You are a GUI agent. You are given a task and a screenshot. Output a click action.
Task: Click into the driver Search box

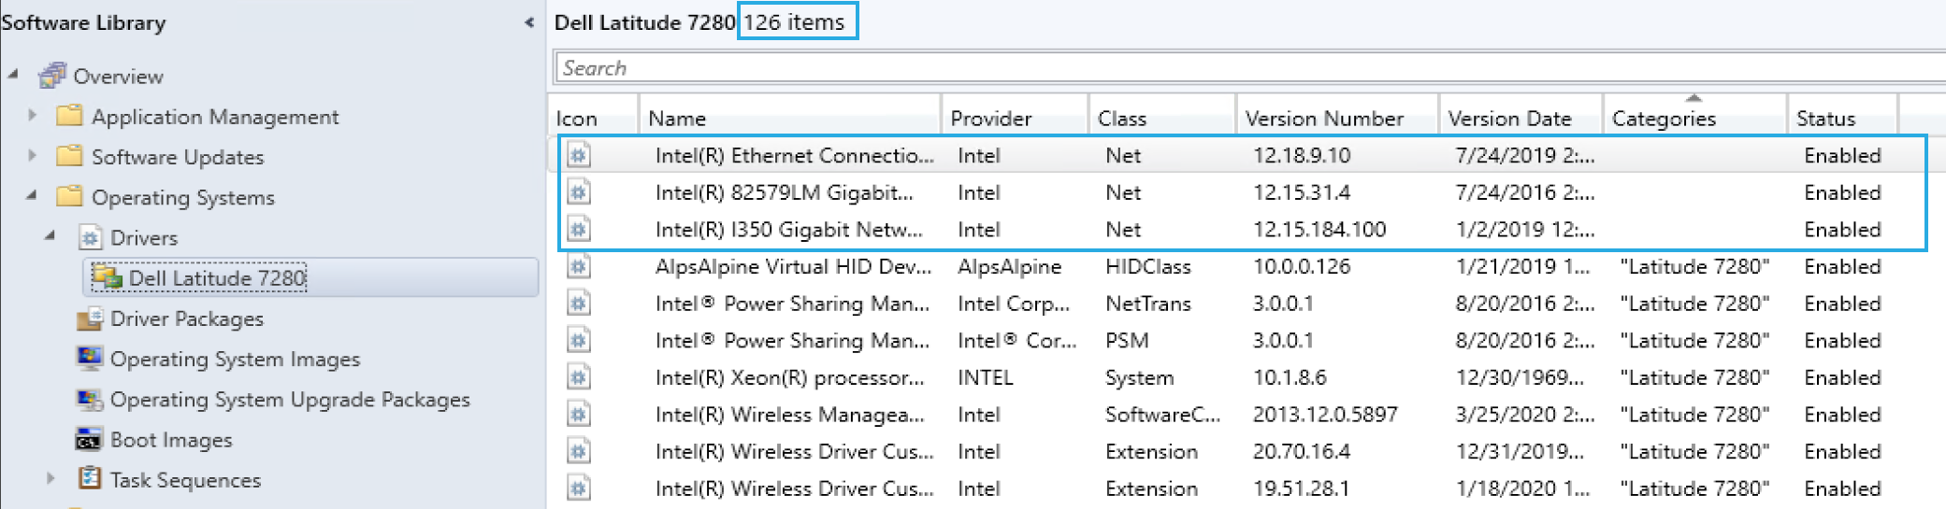point(1216,68)
